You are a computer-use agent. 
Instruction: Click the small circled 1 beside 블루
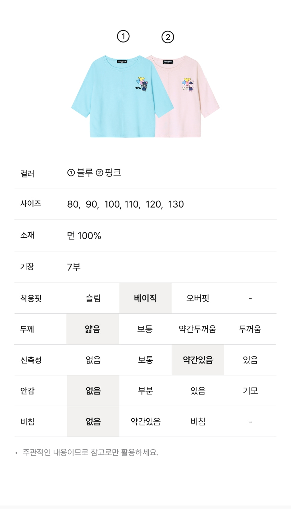(71, 173)
